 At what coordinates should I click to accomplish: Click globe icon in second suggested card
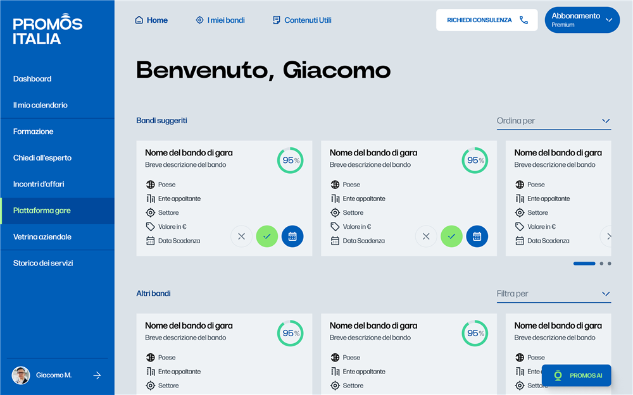(x=335, y=185)
